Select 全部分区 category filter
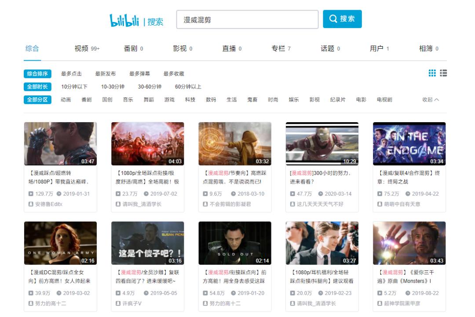475x317 pixels. (x=38, y=100)
